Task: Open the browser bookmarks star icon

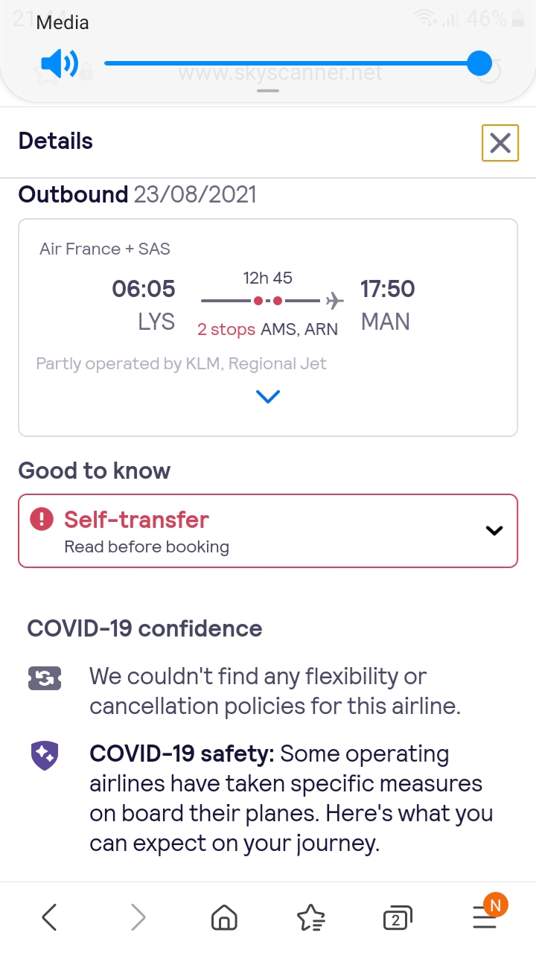Action: coord(310,919)
